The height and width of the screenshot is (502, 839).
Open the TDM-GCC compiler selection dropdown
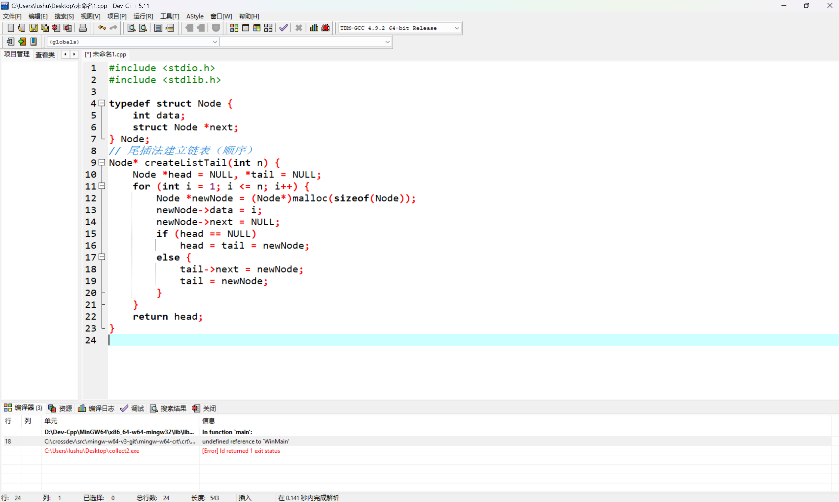pos(457,28)
